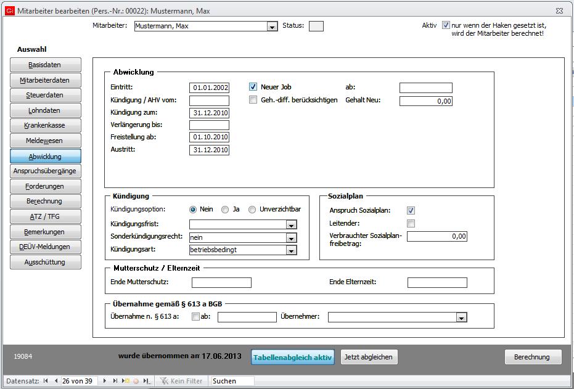Open the Krankenkasse section
The image size is (574, 389).
click(x=46, y=126)
